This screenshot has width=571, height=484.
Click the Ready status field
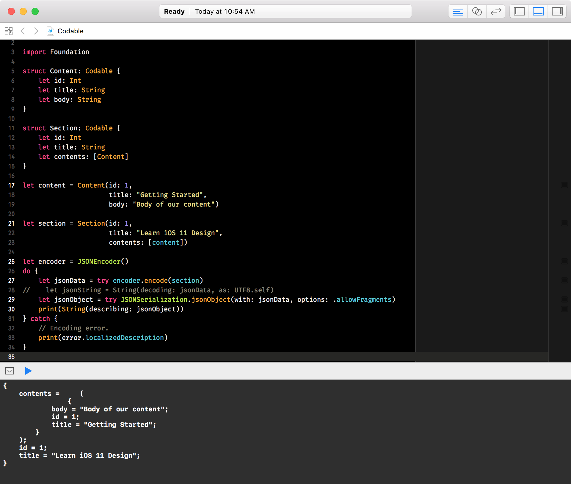285,12
